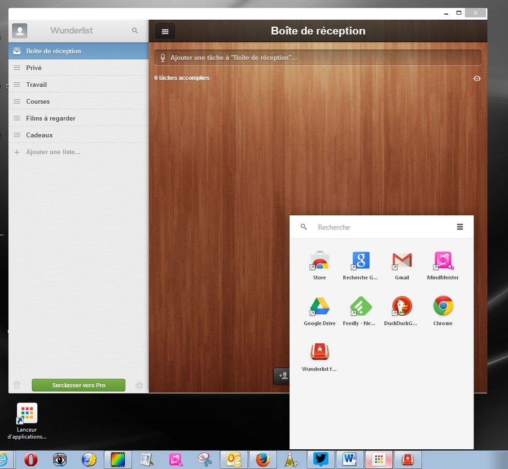Open the settings gear in the sidebar

click(x=139, y=386)
